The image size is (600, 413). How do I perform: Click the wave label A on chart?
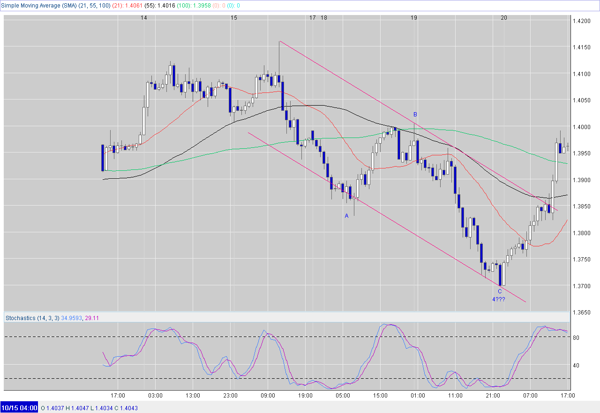[x=346, y=216]
